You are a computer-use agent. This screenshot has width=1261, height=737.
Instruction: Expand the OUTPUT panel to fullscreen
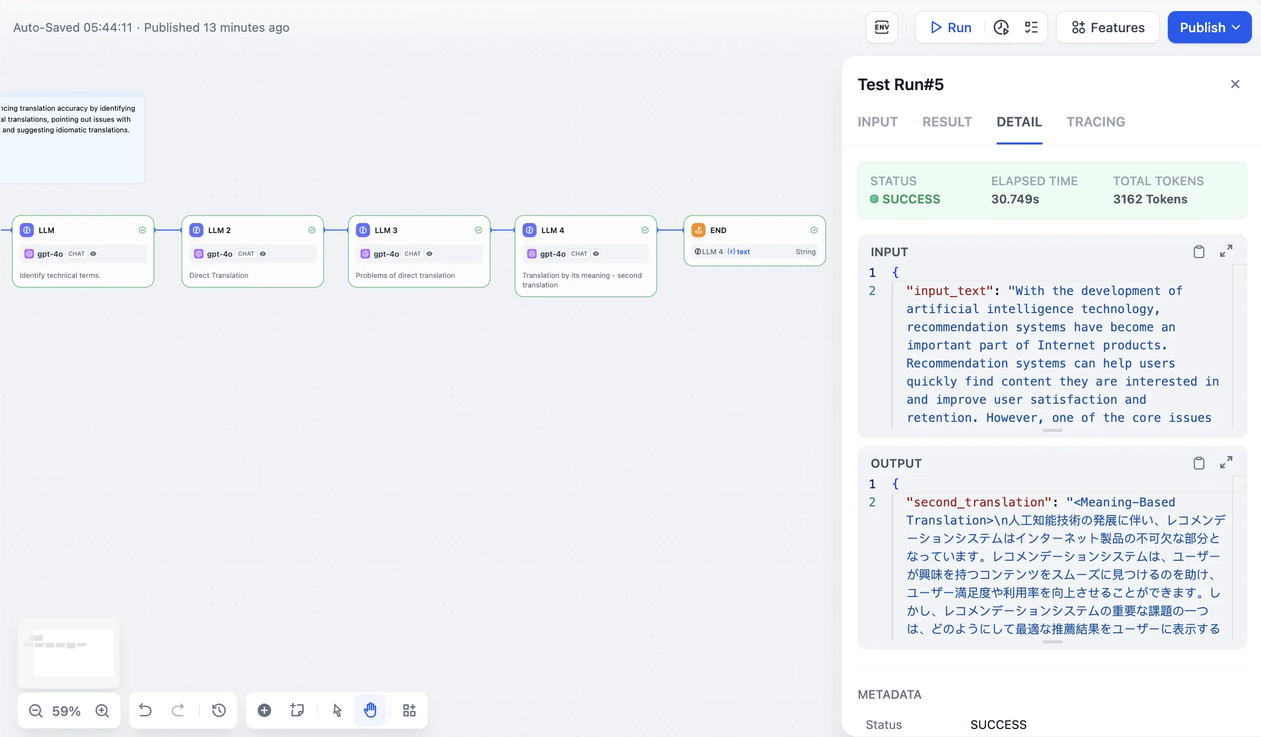[x=1226, y=462]
